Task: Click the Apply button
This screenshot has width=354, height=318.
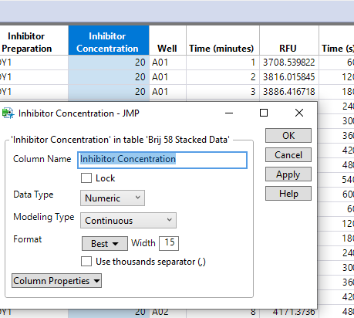Action: 288,174
